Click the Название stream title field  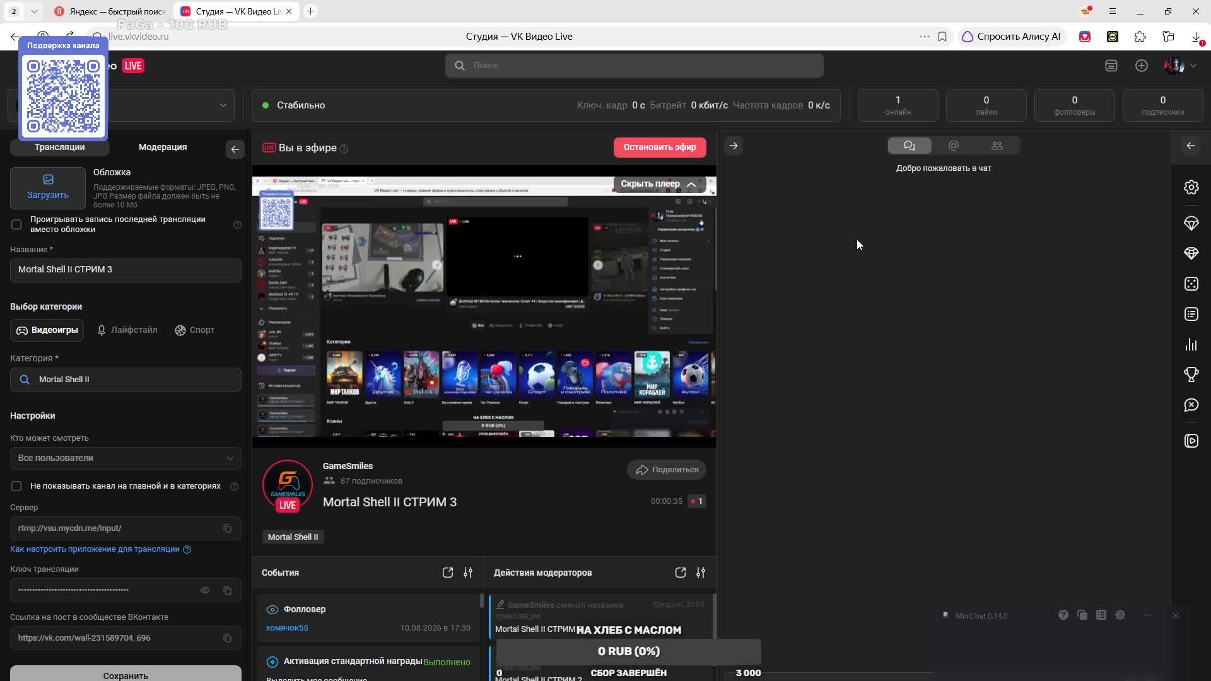click(x=126, y=270)
